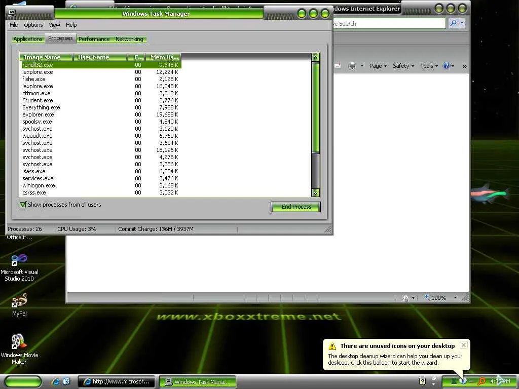Click the fish widget on the desktop
The image size is (519, 389).
490,193
